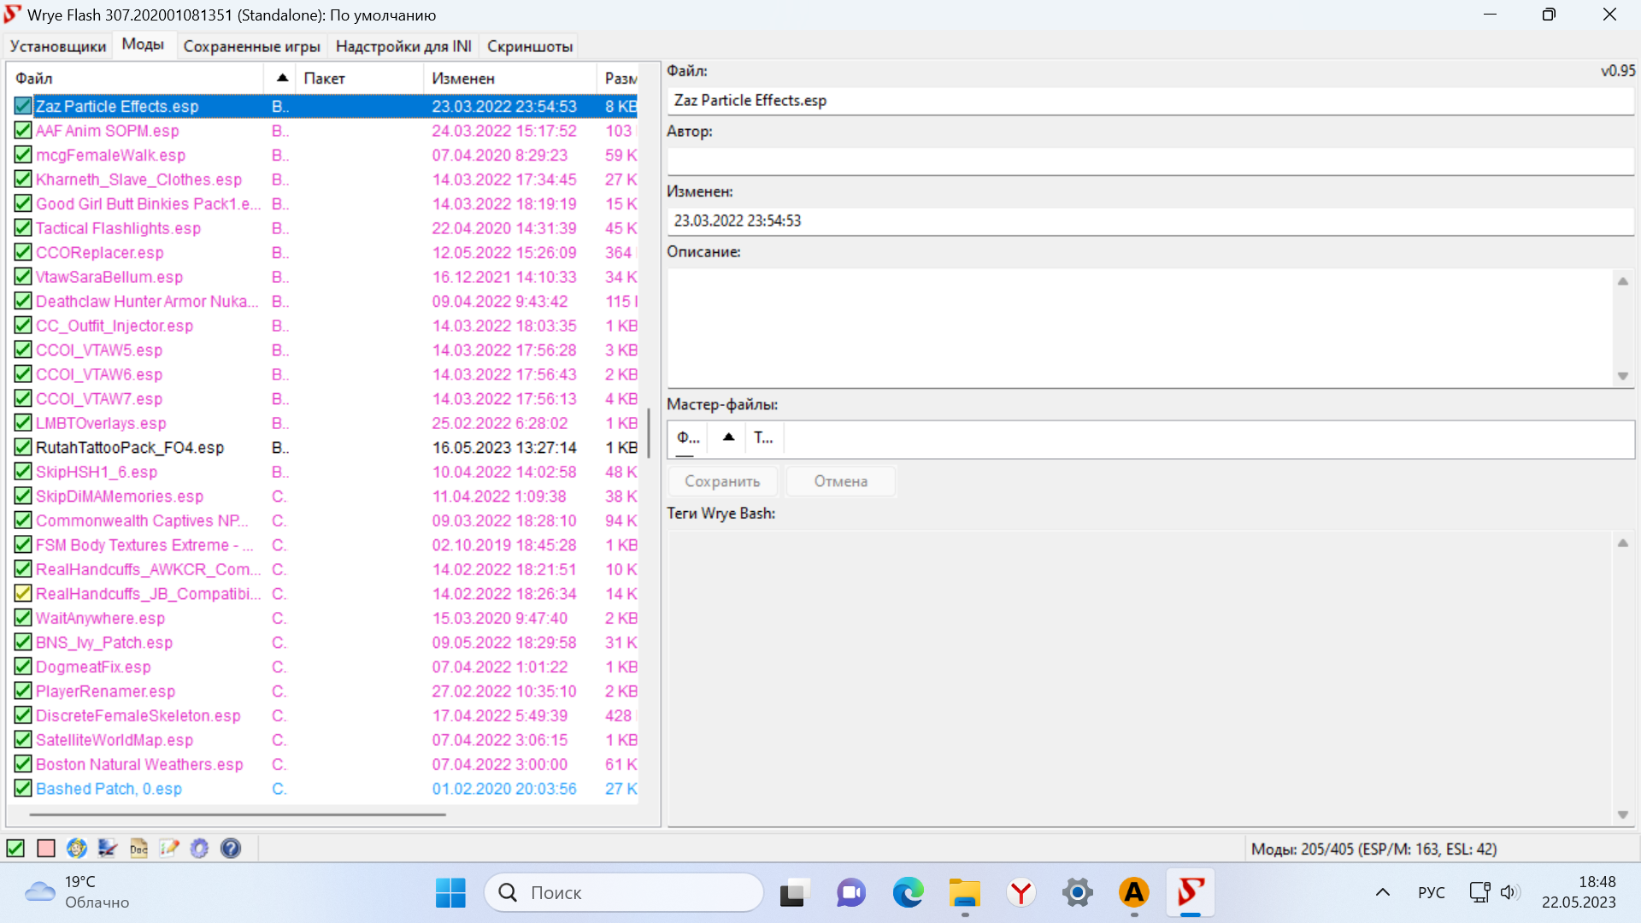
Task: Toggle the RutahTattooPack_FO4.esp checkbox
Action: coord(23,447)
